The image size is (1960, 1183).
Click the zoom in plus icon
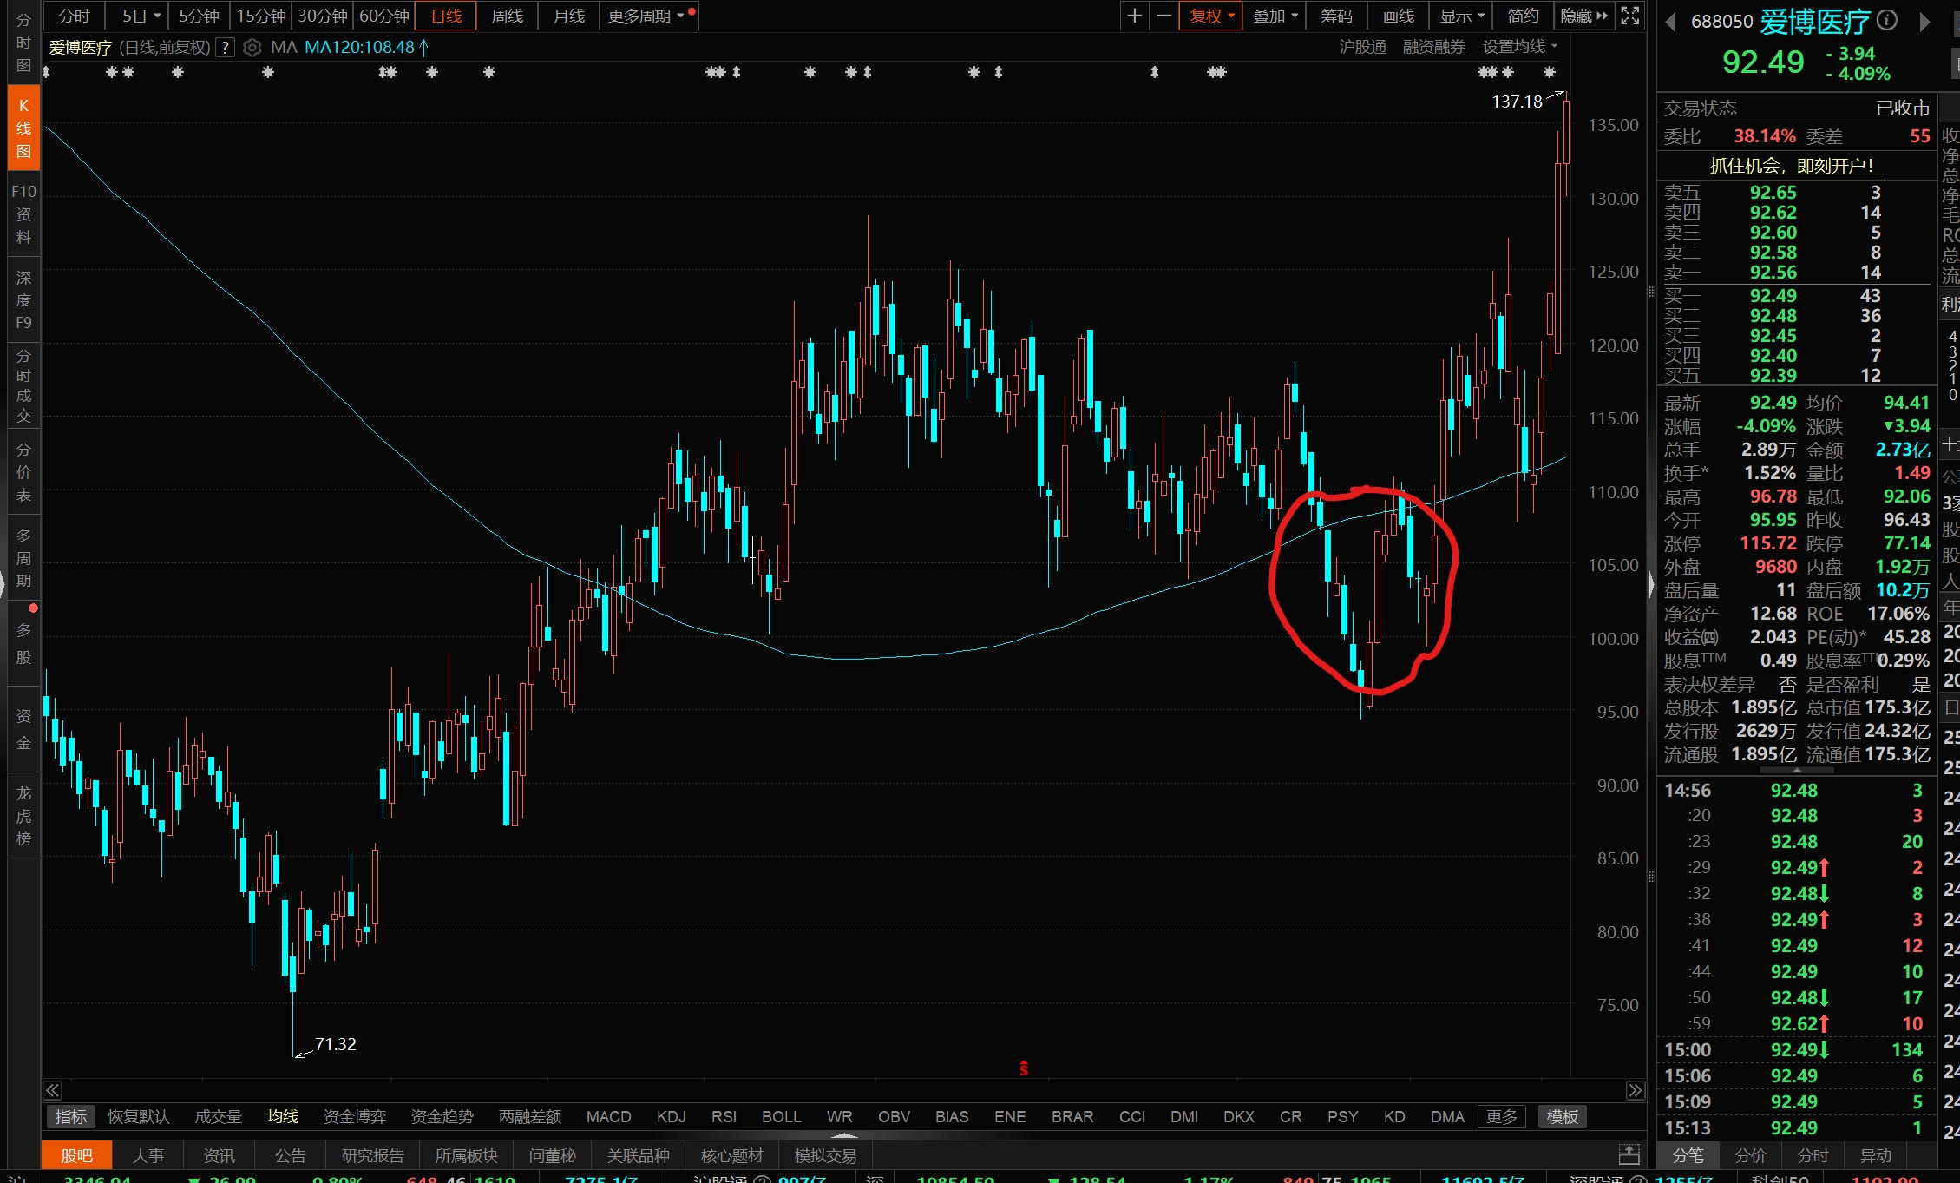tap(1134, 16)
